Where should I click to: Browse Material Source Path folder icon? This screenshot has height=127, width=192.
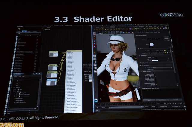(165, 53)
